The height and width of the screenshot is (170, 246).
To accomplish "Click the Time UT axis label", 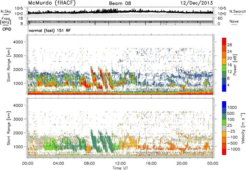I will (x=120, y=168).
